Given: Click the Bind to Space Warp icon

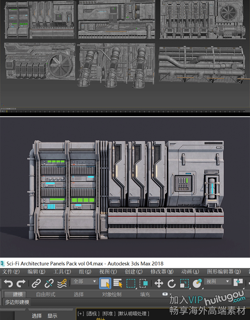Looking at the screenshot, I should click(x=62, y=283).
